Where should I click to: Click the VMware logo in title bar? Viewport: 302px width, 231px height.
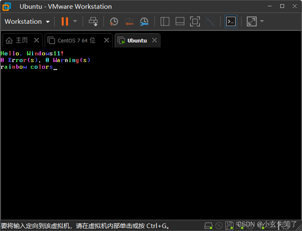point(7,7)
